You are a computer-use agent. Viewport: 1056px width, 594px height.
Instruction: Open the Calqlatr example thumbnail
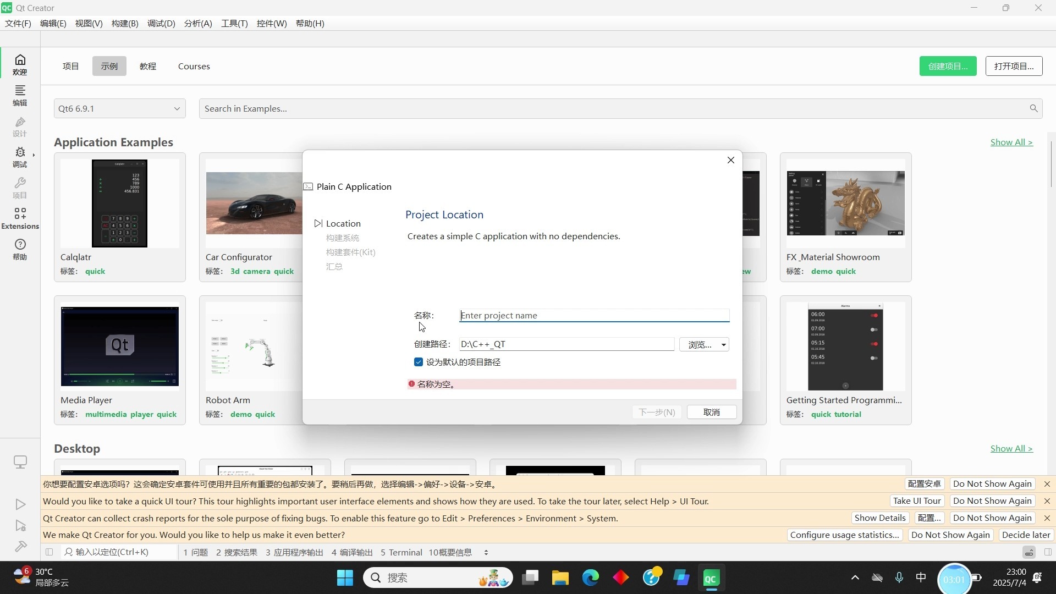(120, 203)
